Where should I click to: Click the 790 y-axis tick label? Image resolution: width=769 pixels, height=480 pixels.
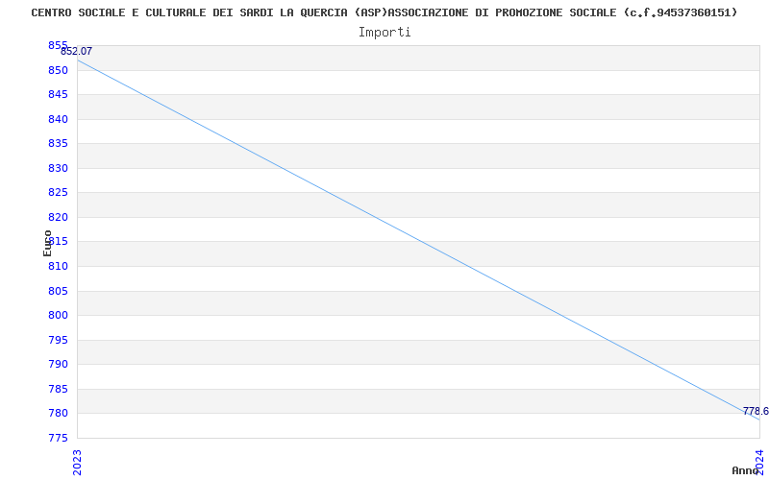pos(58,365)
